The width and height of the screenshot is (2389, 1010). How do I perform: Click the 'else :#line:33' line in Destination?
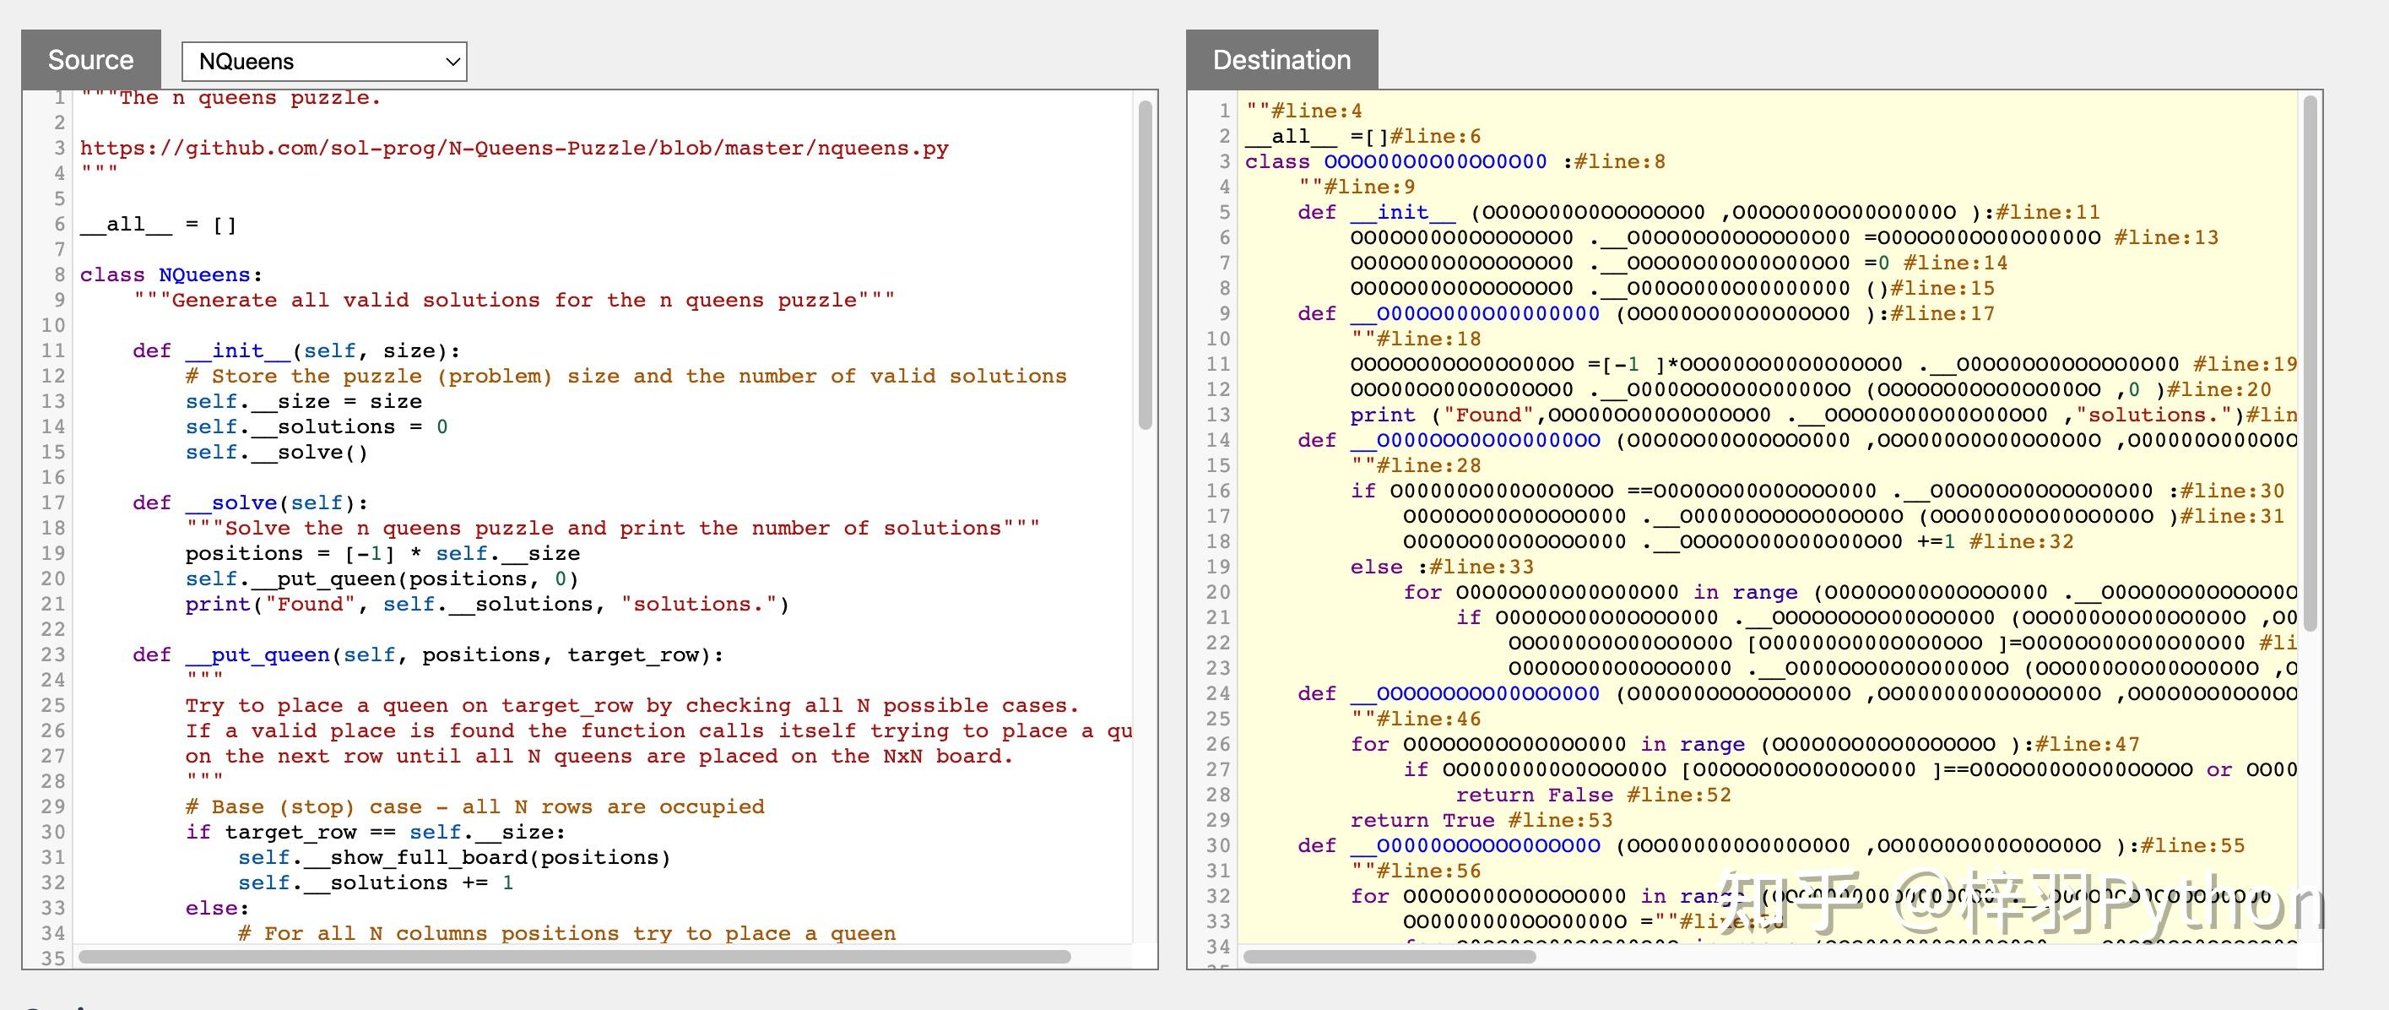1441,567
